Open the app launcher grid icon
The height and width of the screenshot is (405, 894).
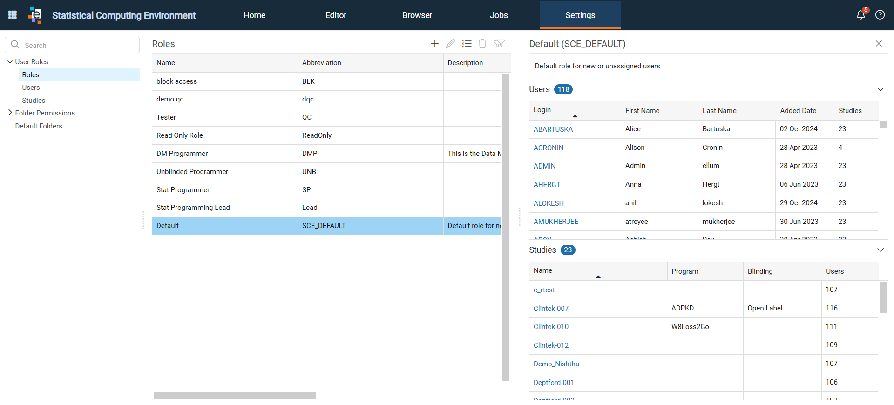pos(13,15)
